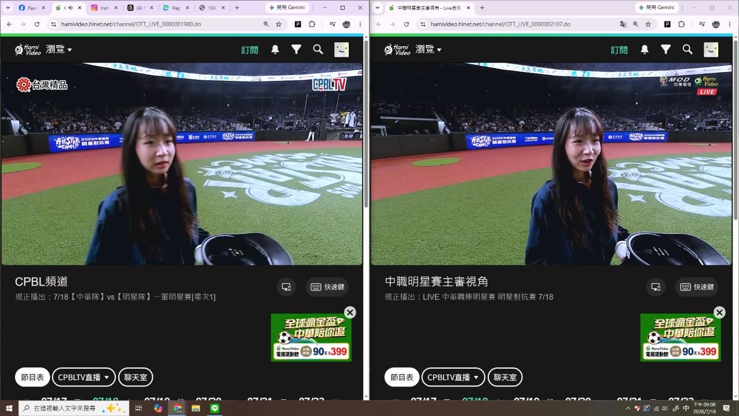Open LINE app from the taskbar
Viewport: 739px width, 416px height.
pyautogui.click(x=215, y=408)
